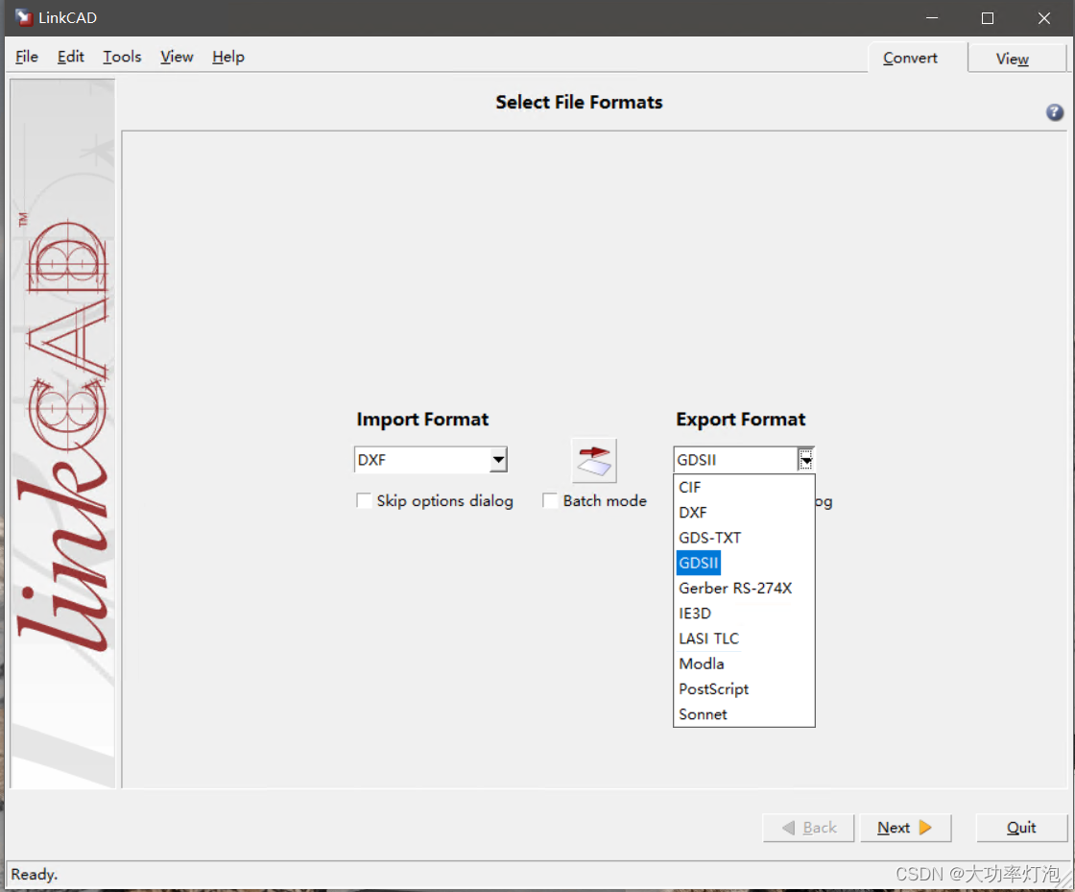Click the LinkCAD title bar app icon
Image resolution: width=1075 pixels, height=892 pixels.
click(23, 18)
